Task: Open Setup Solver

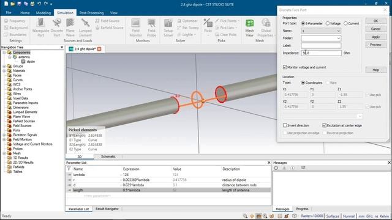Action: pyautogui.click(x=168, y=28)
